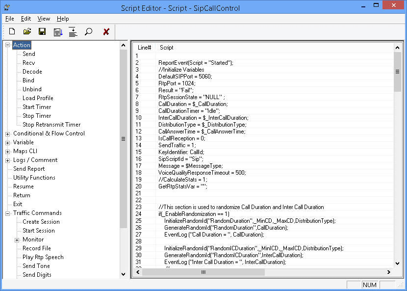Select Load Profile in the tree
Image resolution: width=407 pixels, height=291 pixels.
point(38,98)
